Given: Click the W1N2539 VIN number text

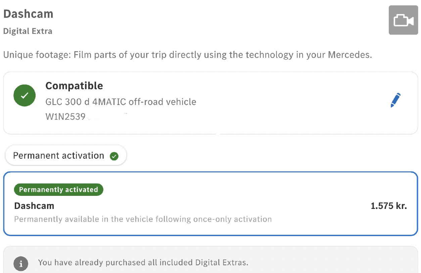Looking at the screenshot, I should click(65, 117).
